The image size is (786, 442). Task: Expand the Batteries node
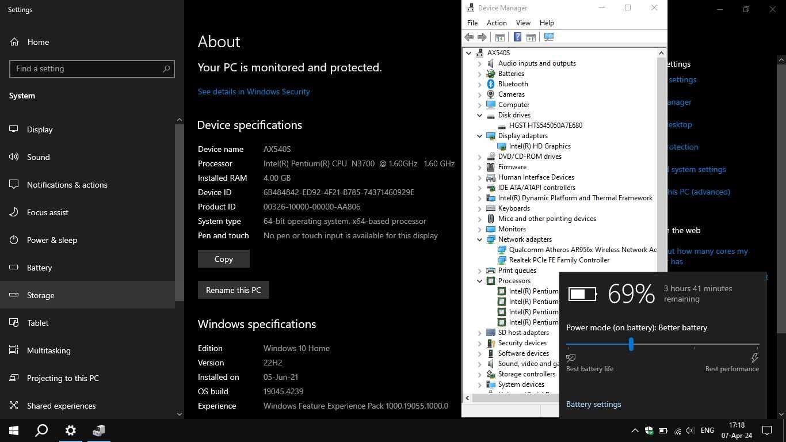[x=480, y=74]
